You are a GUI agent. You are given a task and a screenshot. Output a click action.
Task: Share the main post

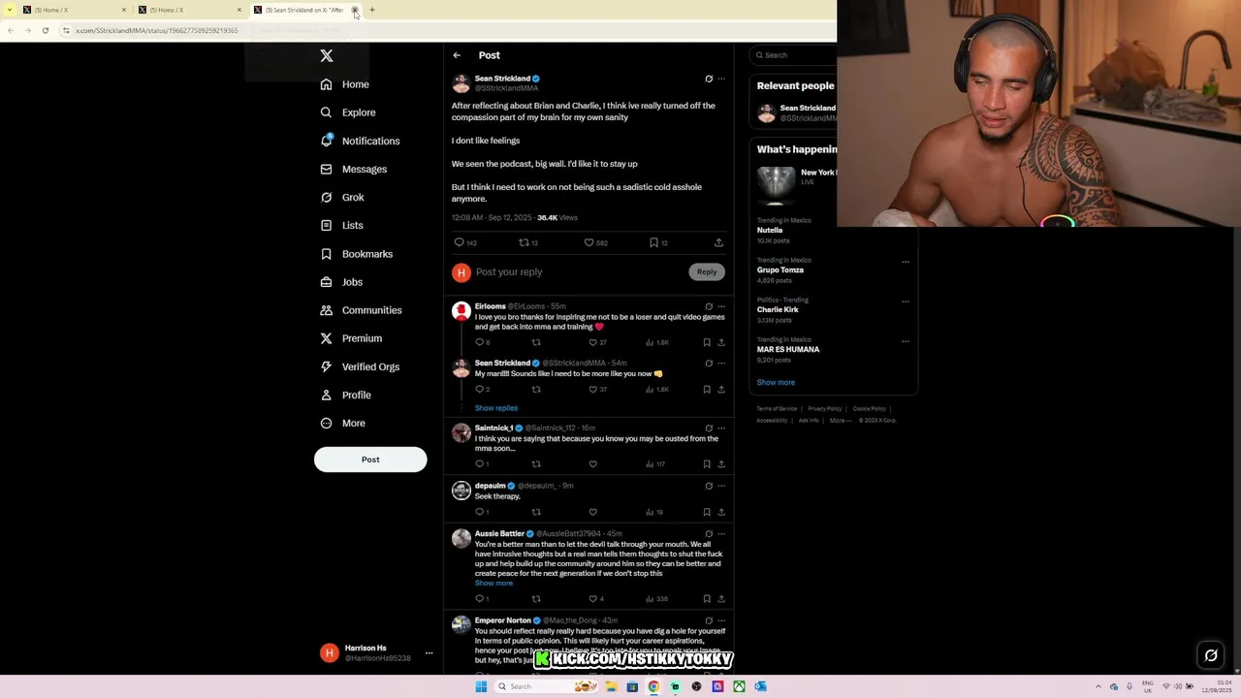click(718, 242)
